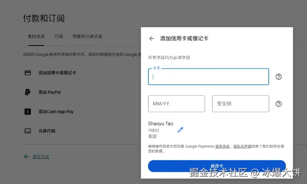Viewport: 307px width, 184px height.
Task: Open the 预算和订单记录 tab
Action: pos(87,37)
